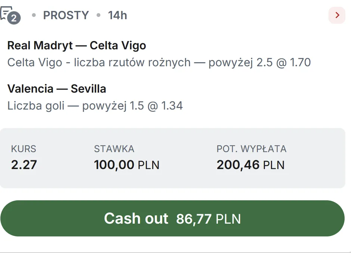Viewport: 351px width, 253px height.
Task: Toggle the Liczba goli powyżej 1.5 selection
Action: (x=95, y=105)
